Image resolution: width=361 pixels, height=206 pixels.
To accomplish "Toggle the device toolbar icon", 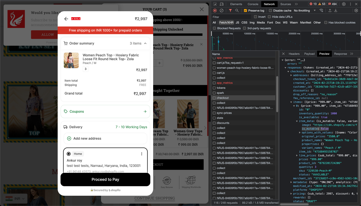I will [x=222, y=4].
